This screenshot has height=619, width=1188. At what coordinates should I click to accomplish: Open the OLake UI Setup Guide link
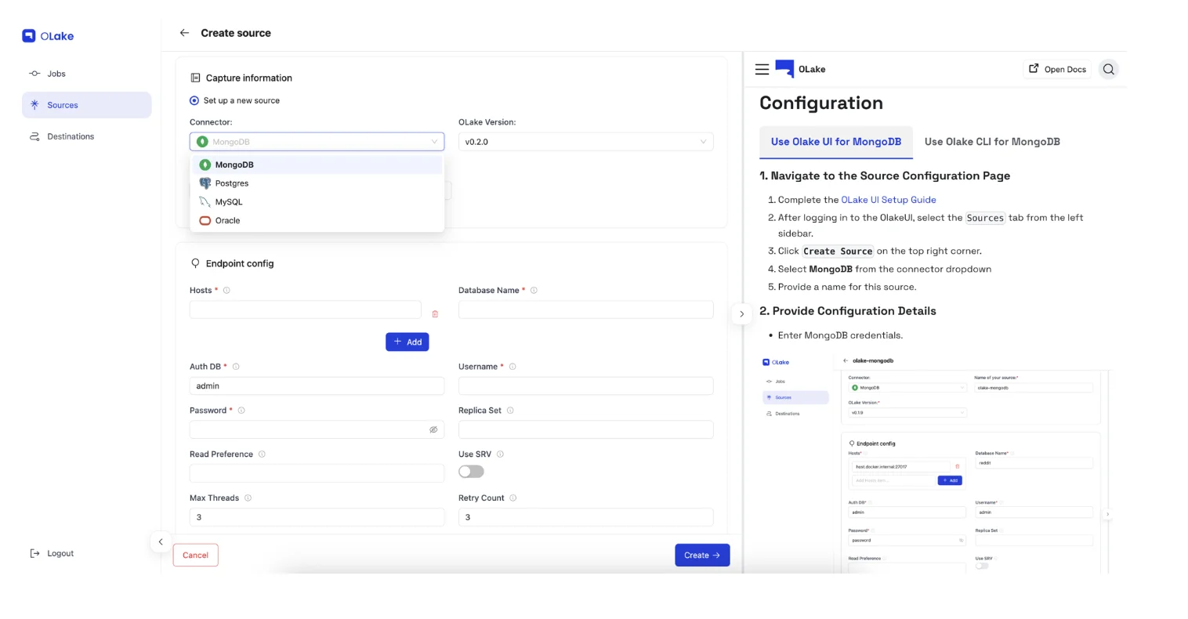pos(888,200)
